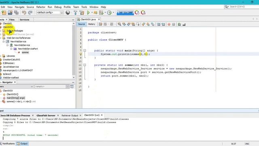Collapse the NewWebServicePort tree node

11,49
